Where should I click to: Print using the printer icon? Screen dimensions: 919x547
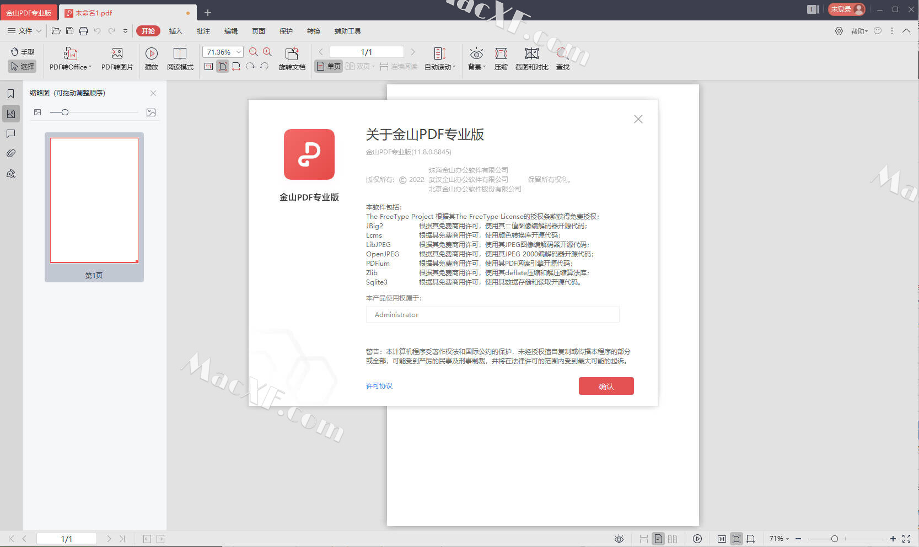pyautogui.click(x=83, y=31)
